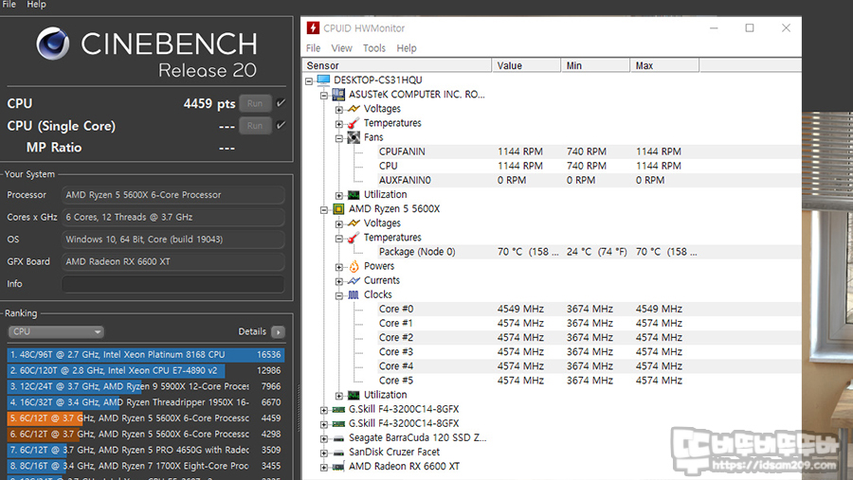
Task: Click the AMD Ryzen 5 5600X chip icon
Action: (338, 208)
